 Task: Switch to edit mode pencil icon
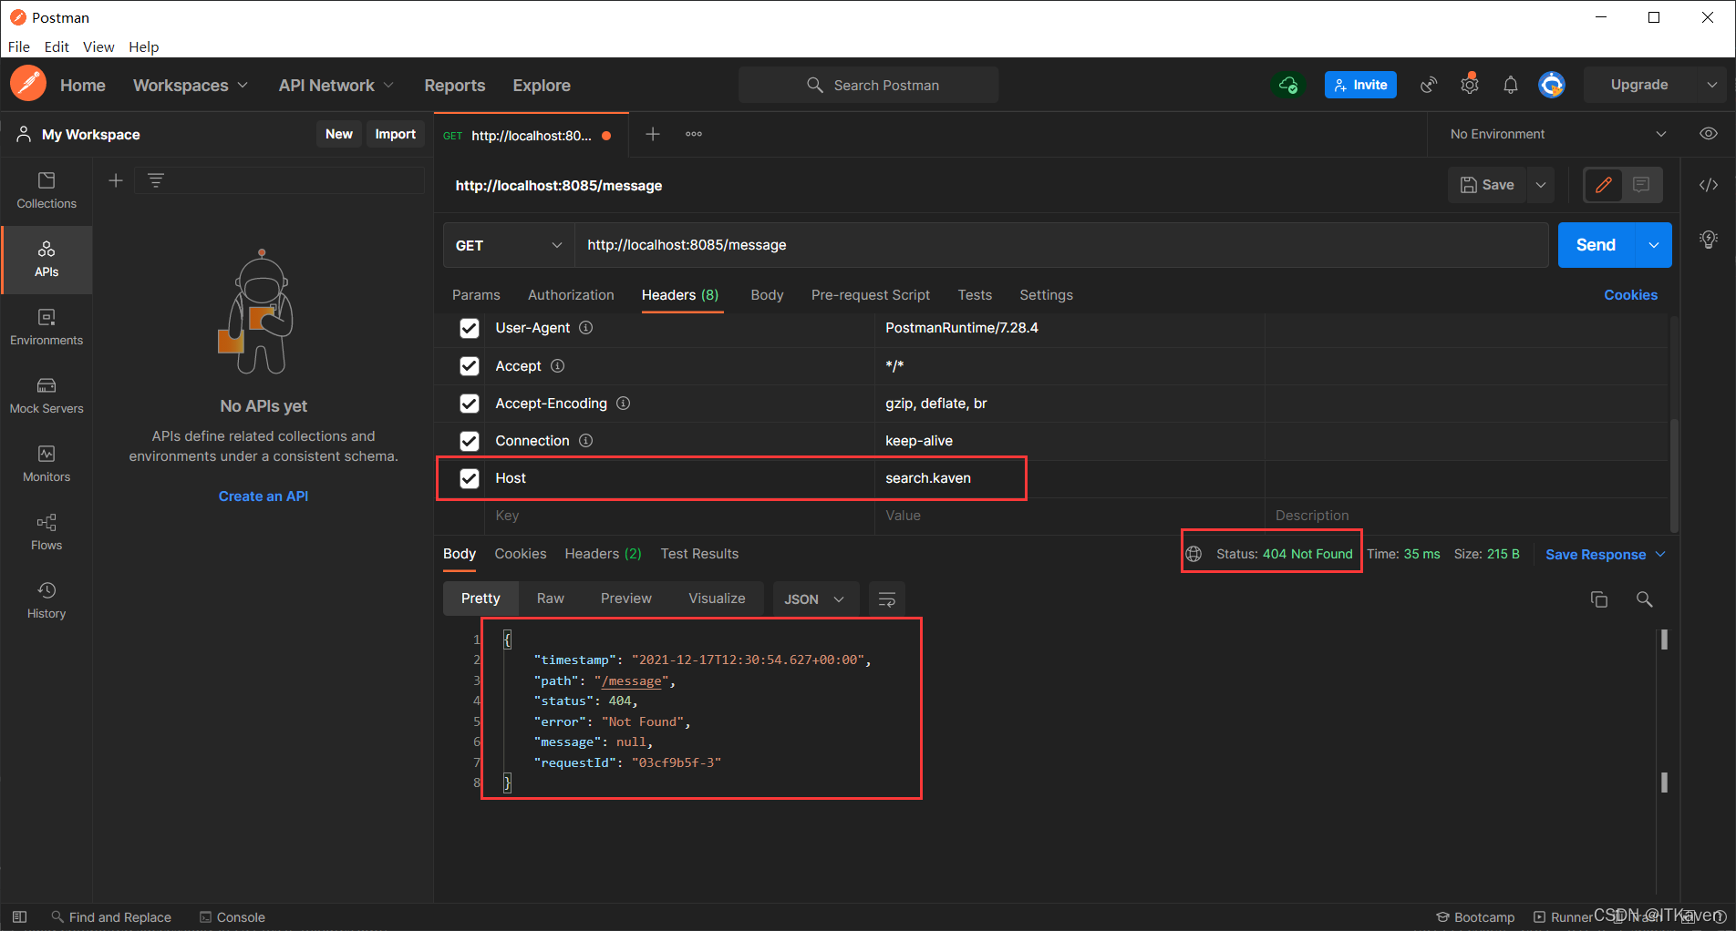coord(1604,185)
